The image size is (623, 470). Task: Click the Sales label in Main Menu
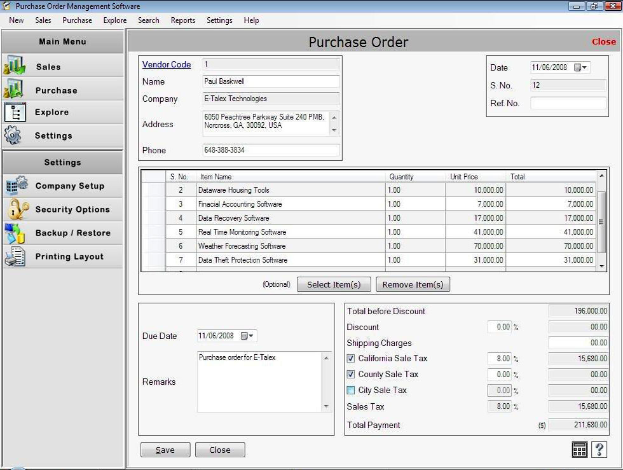coord(48,67)
